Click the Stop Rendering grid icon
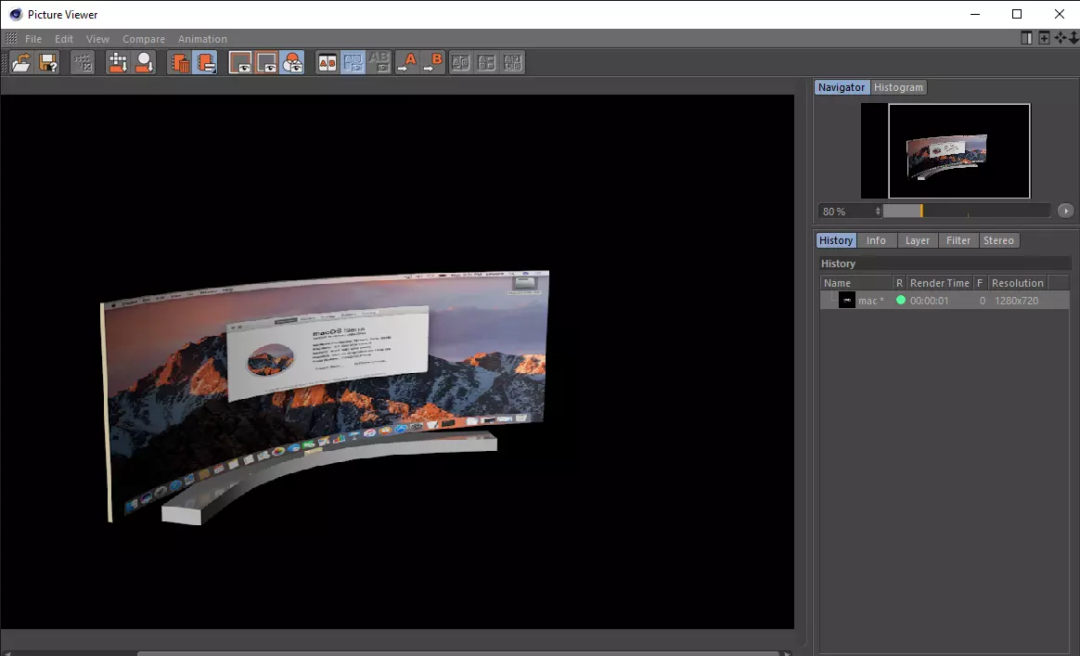The height and width of the screenshot is (656, 1080). point(83,63)
